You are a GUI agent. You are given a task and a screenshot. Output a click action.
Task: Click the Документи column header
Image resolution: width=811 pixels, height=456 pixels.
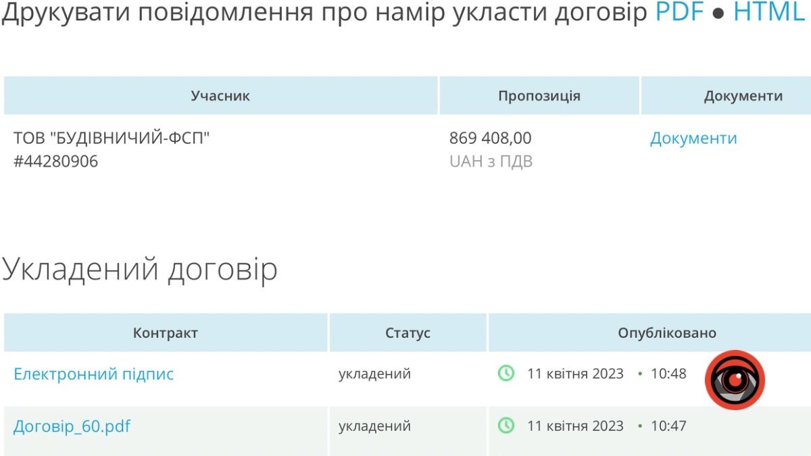coord(744,95)
